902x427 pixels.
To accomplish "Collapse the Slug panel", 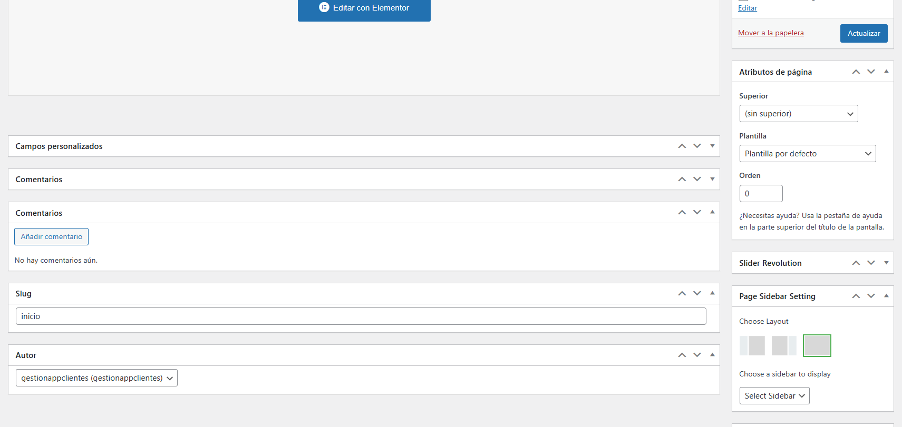I will pos(712,293).
